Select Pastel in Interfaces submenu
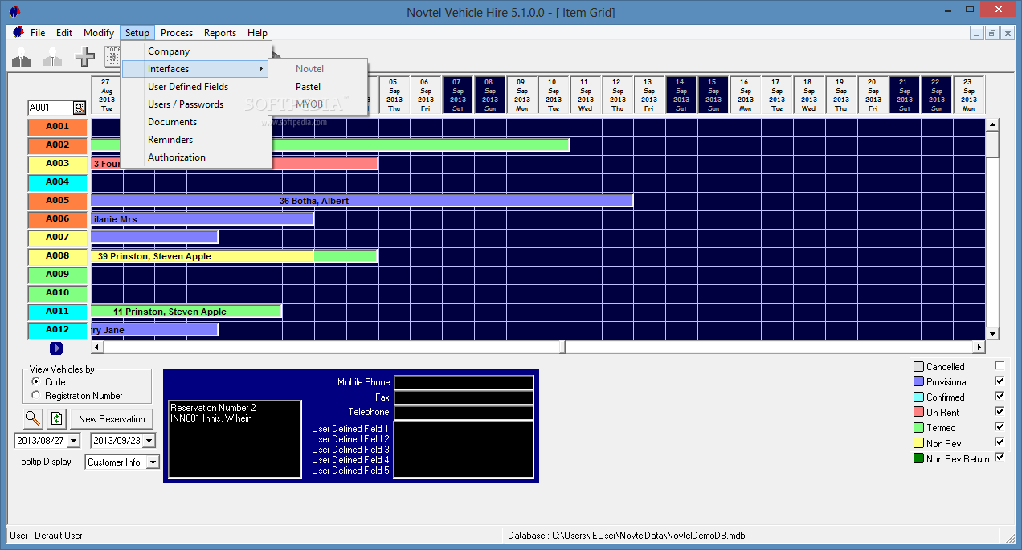The width and height of the screenshot is (1022, 550). (318, 87)
